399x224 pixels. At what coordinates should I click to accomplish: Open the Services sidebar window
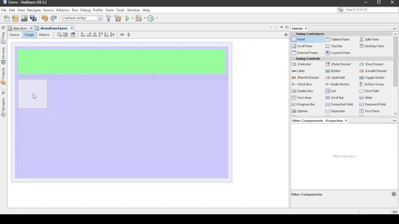click(x=3, y=55)
